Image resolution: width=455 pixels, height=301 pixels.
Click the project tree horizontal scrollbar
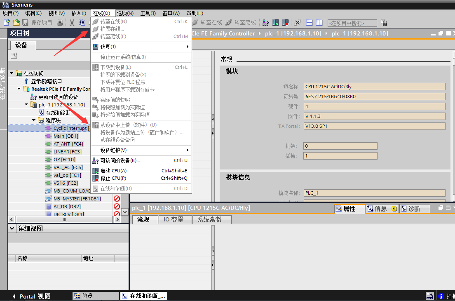pos(64,219)
